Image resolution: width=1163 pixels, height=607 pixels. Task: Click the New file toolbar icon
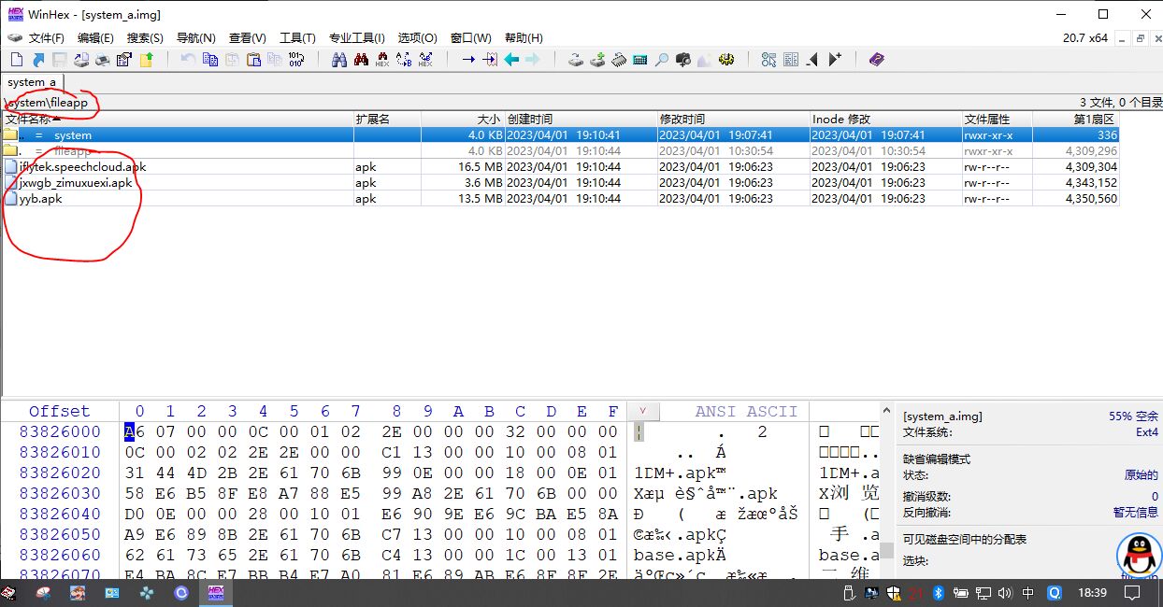(16, 60)
